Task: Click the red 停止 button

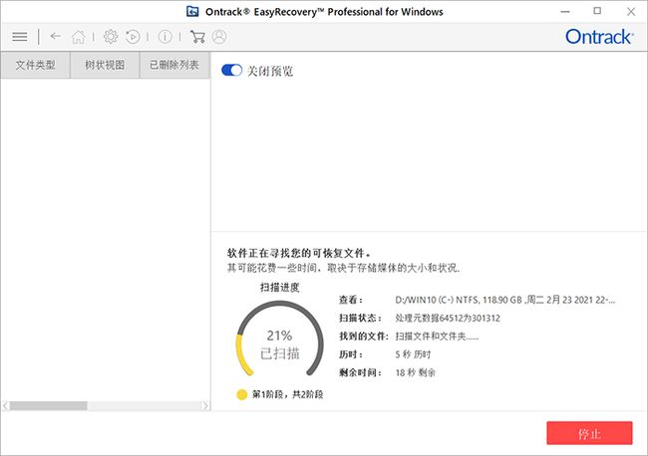Action: click(589, 433)
